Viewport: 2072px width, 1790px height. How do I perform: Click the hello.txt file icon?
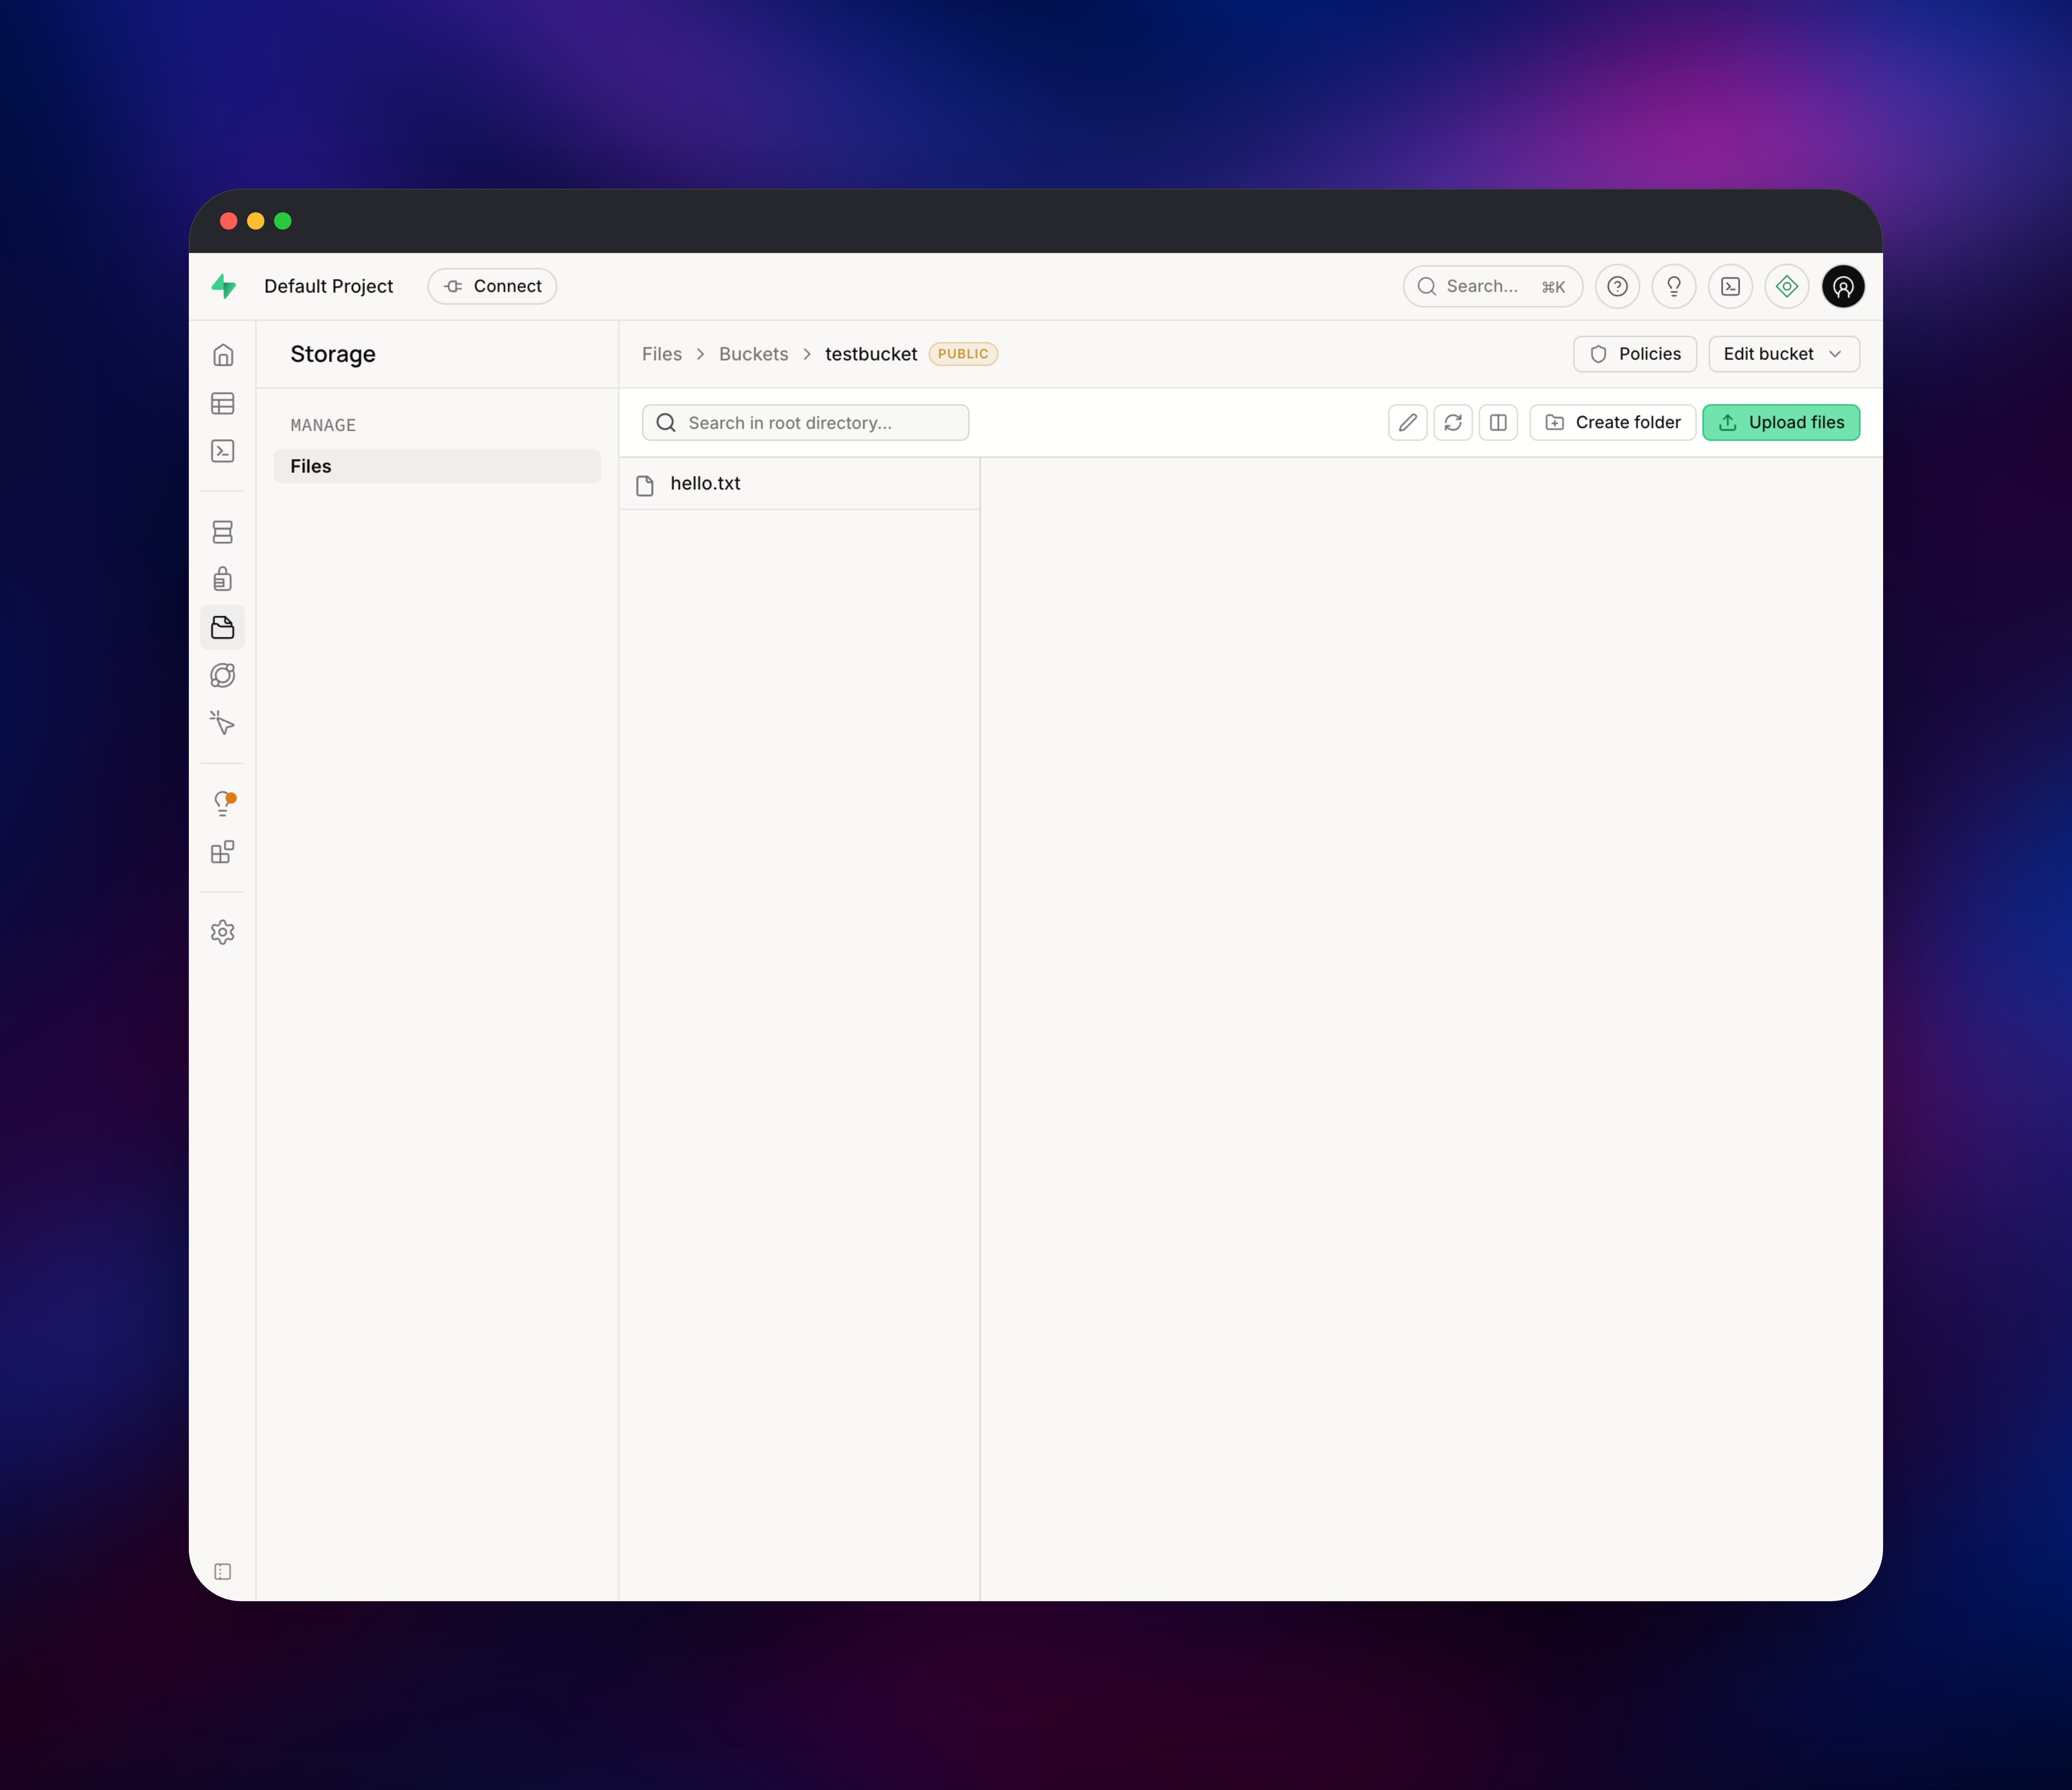coord(645,485)
